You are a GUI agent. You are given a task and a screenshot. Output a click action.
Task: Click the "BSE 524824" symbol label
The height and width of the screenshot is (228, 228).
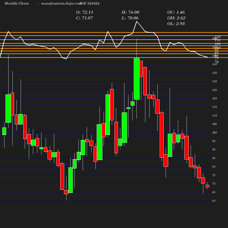pyautogui.click(x=90, y=3)
